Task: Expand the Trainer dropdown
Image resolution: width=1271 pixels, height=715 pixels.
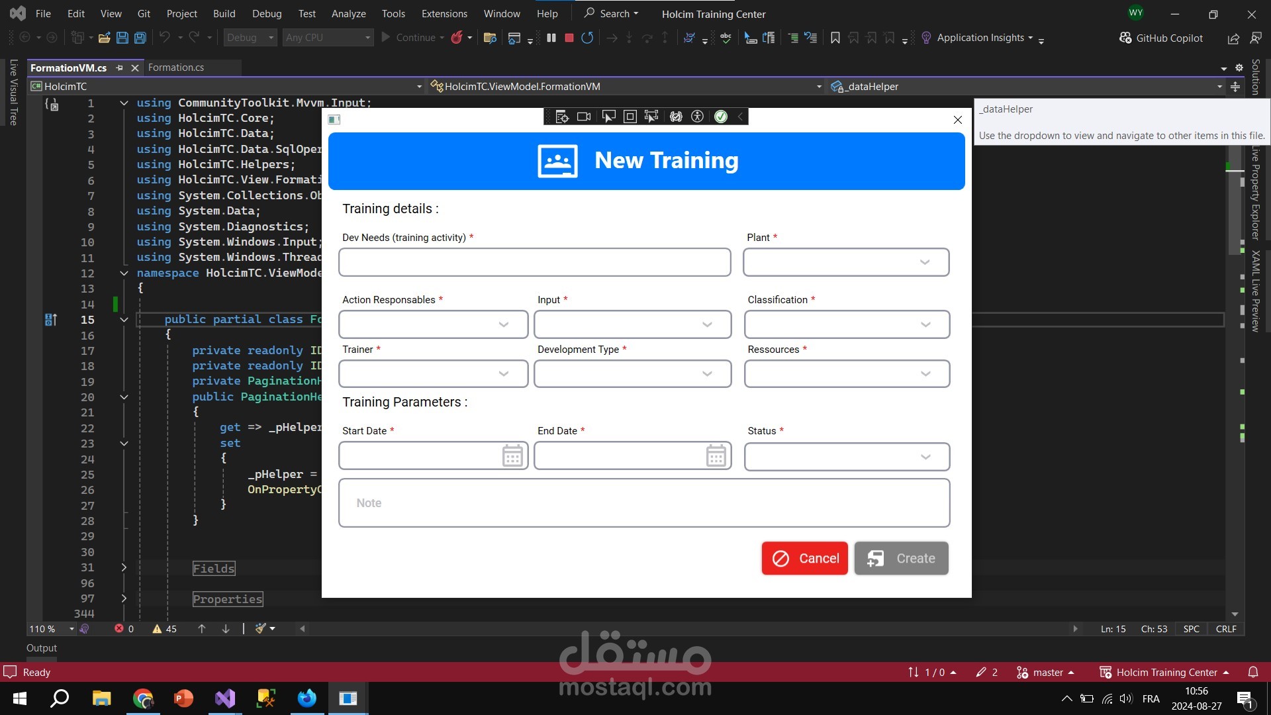Action: point(434,374)
